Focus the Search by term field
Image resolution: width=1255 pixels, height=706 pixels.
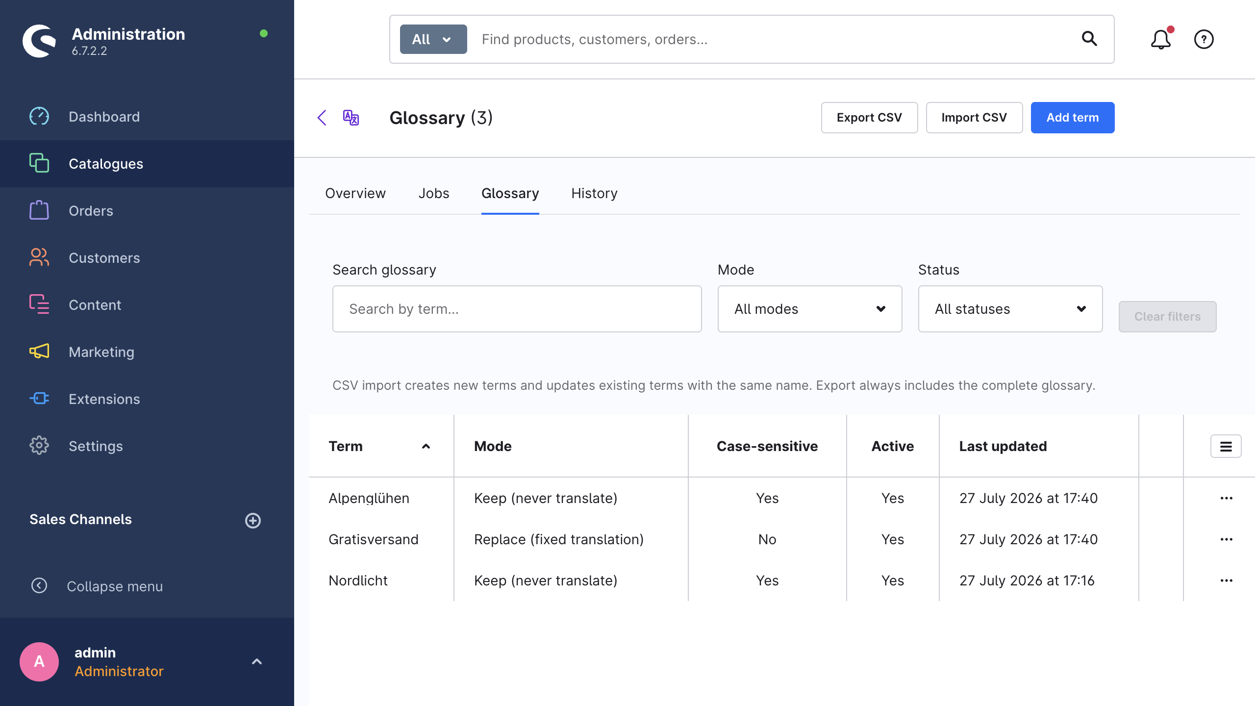coord(517,309)
